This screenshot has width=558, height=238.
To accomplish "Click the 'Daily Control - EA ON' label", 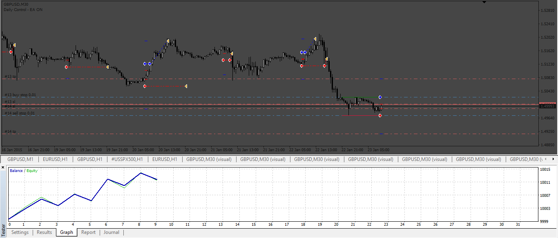I will [23, 9].
